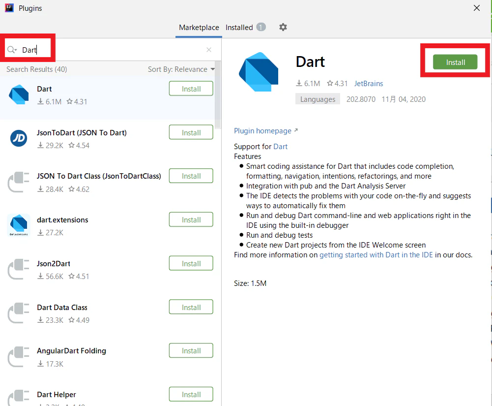Click the 4.31 rating in details header
This screenshot has width=492, height=406.
point(337,84)
